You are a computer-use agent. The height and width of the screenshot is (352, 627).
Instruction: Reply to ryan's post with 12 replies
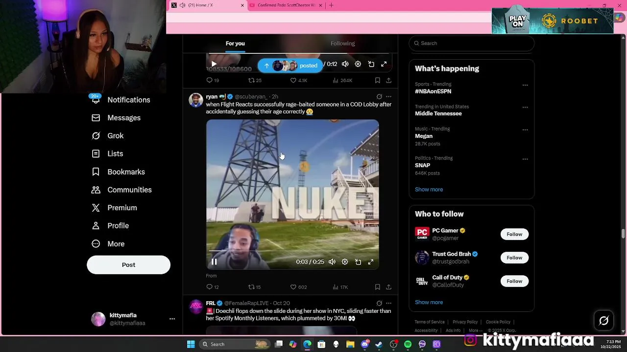213,287
